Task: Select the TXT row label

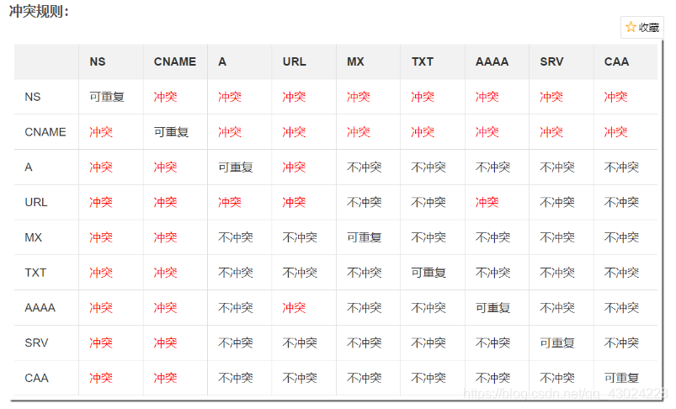Action: coord(35,273)
